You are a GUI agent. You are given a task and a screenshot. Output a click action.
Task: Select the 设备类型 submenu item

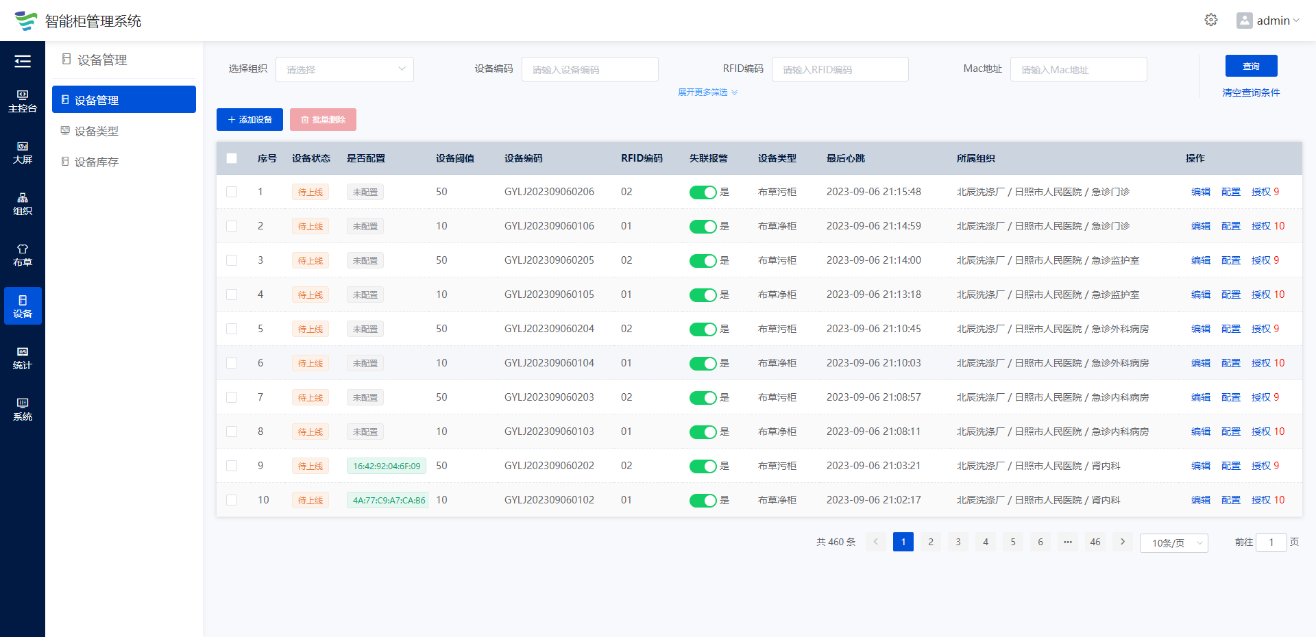point(124,131)
